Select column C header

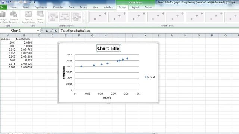(39, 36)
